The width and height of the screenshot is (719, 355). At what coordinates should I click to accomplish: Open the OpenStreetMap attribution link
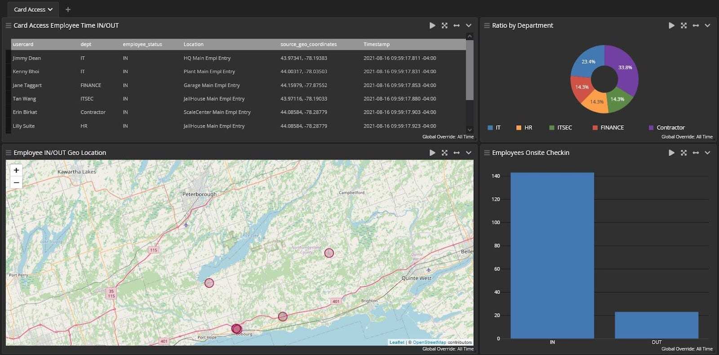point(429,342)
